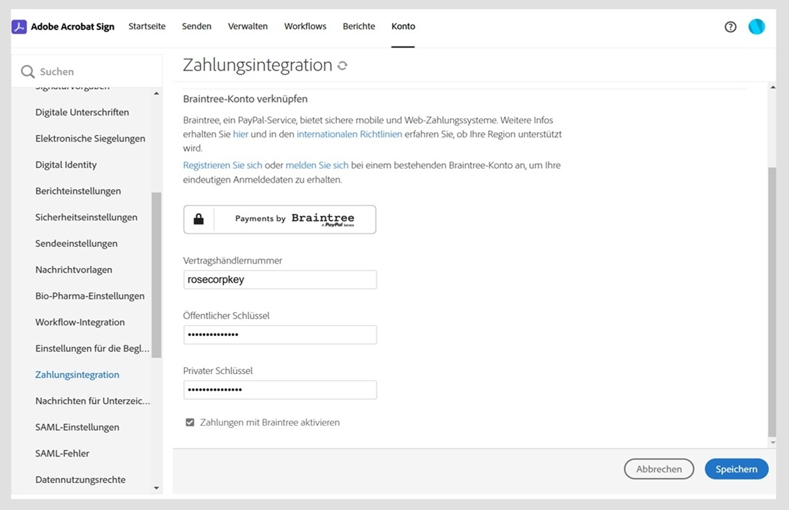The height and width of the screenshot is (510, 789).
Task: Click the search magnifier icon
Action: (x=27, y=71)
